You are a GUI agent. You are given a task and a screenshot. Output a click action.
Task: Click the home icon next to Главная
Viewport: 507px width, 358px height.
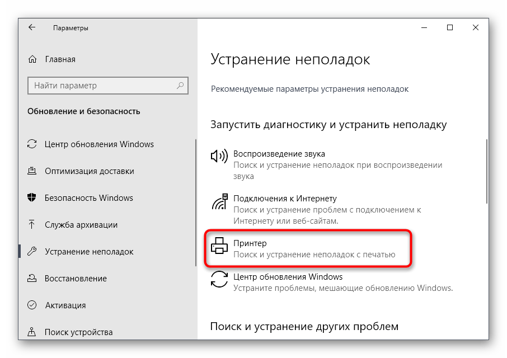[x=32, y=59]
